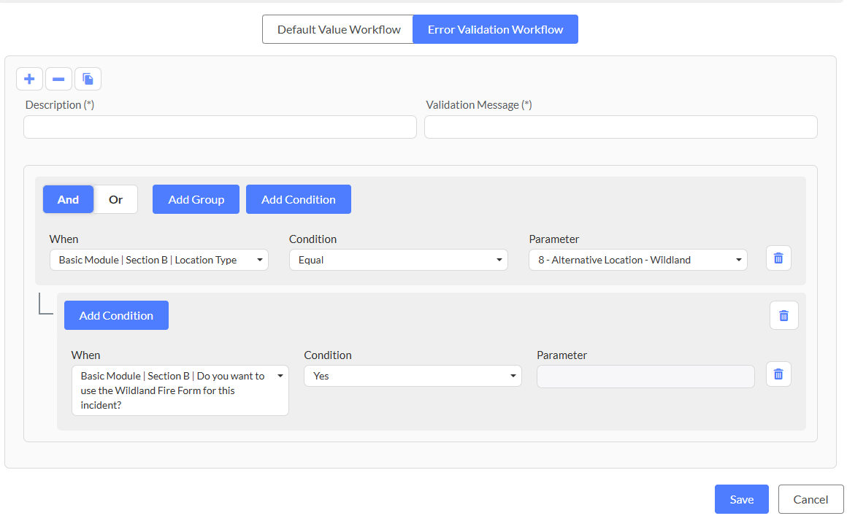Delete the nested group via its trash icon
Image resolution: width=847 pixels, height=532 pixels.
[x=783, y=315]
